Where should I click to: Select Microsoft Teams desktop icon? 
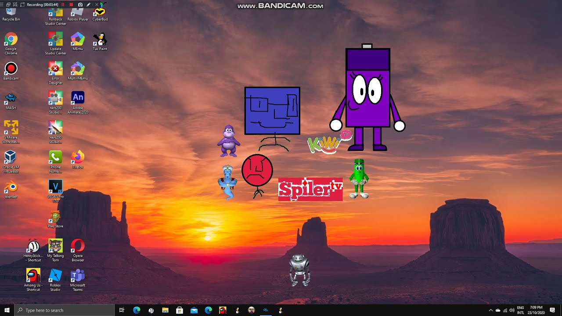click(x=78, y=280)
